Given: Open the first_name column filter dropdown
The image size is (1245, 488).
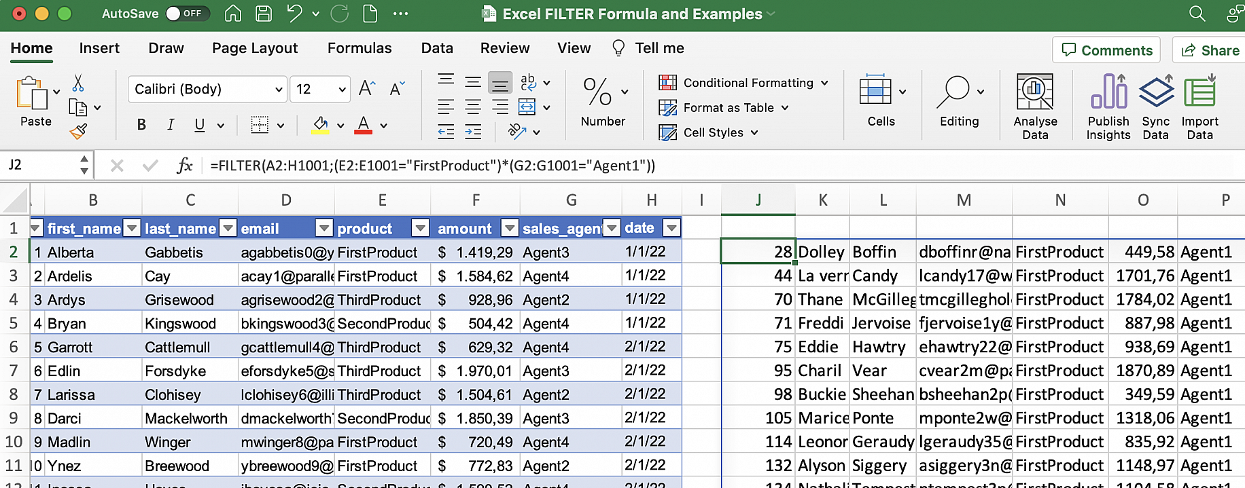Looking at the screenshot, I should click(x=132, y=228).
